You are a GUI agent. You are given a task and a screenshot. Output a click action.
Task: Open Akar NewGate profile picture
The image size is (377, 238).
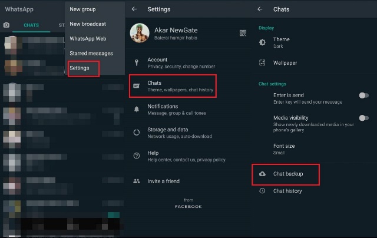coord(140,33)
